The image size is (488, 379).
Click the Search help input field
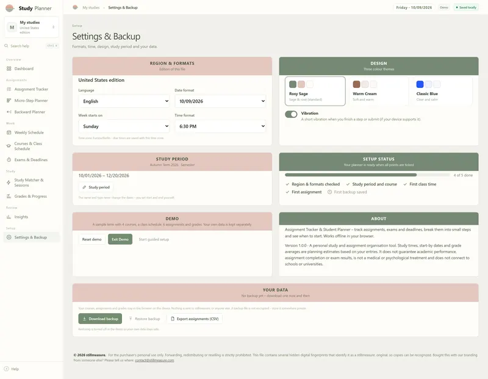31,46
